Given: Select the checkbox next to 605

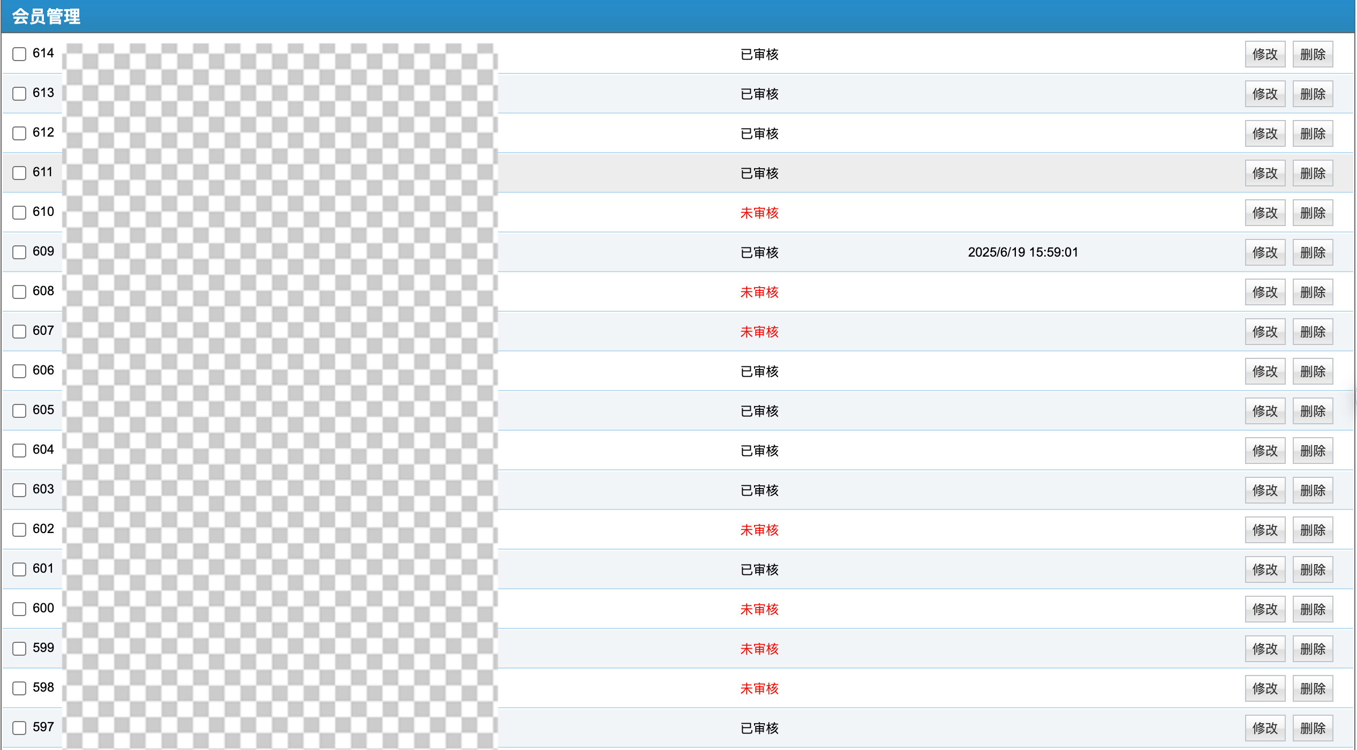Looking at the screenshot, I should click(19, 411).
